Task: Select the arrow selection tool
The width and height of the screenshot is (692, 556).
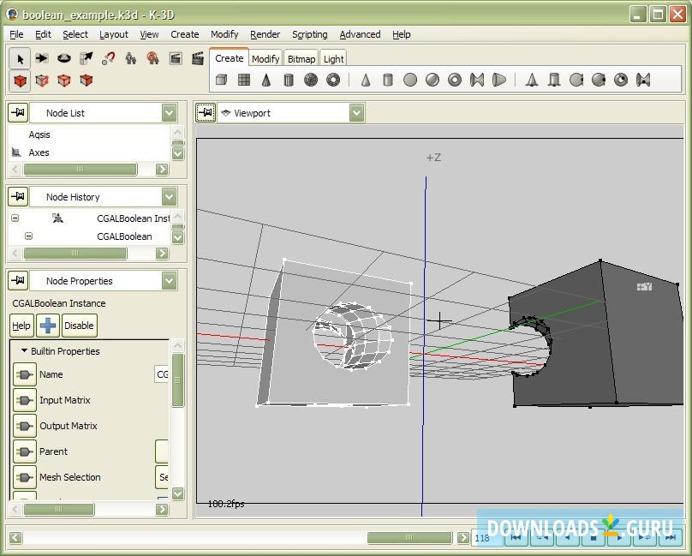Action: [x=20, y=58]
